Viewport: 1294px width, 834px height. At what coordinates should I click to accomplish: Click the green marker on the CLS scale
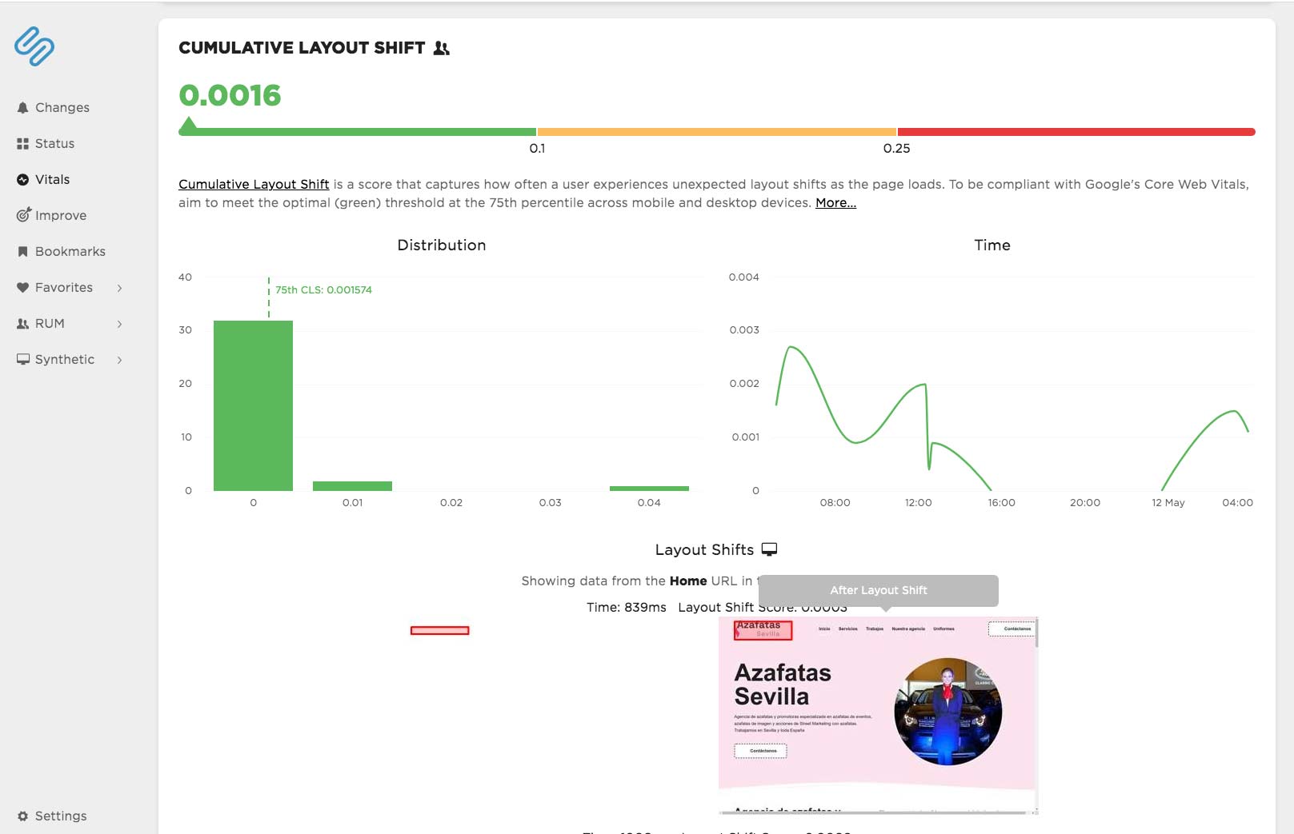point(188,124)
